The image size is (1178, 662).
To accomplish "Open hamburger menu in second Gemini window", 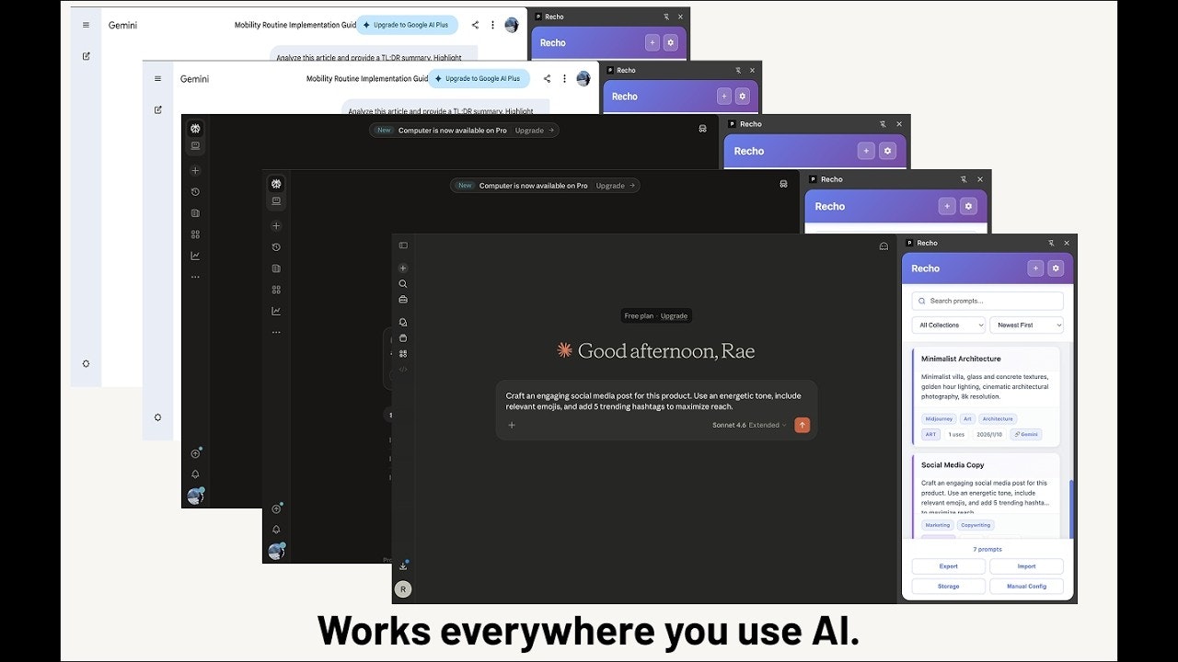I will pyautogui.click(x=157, y=78).
